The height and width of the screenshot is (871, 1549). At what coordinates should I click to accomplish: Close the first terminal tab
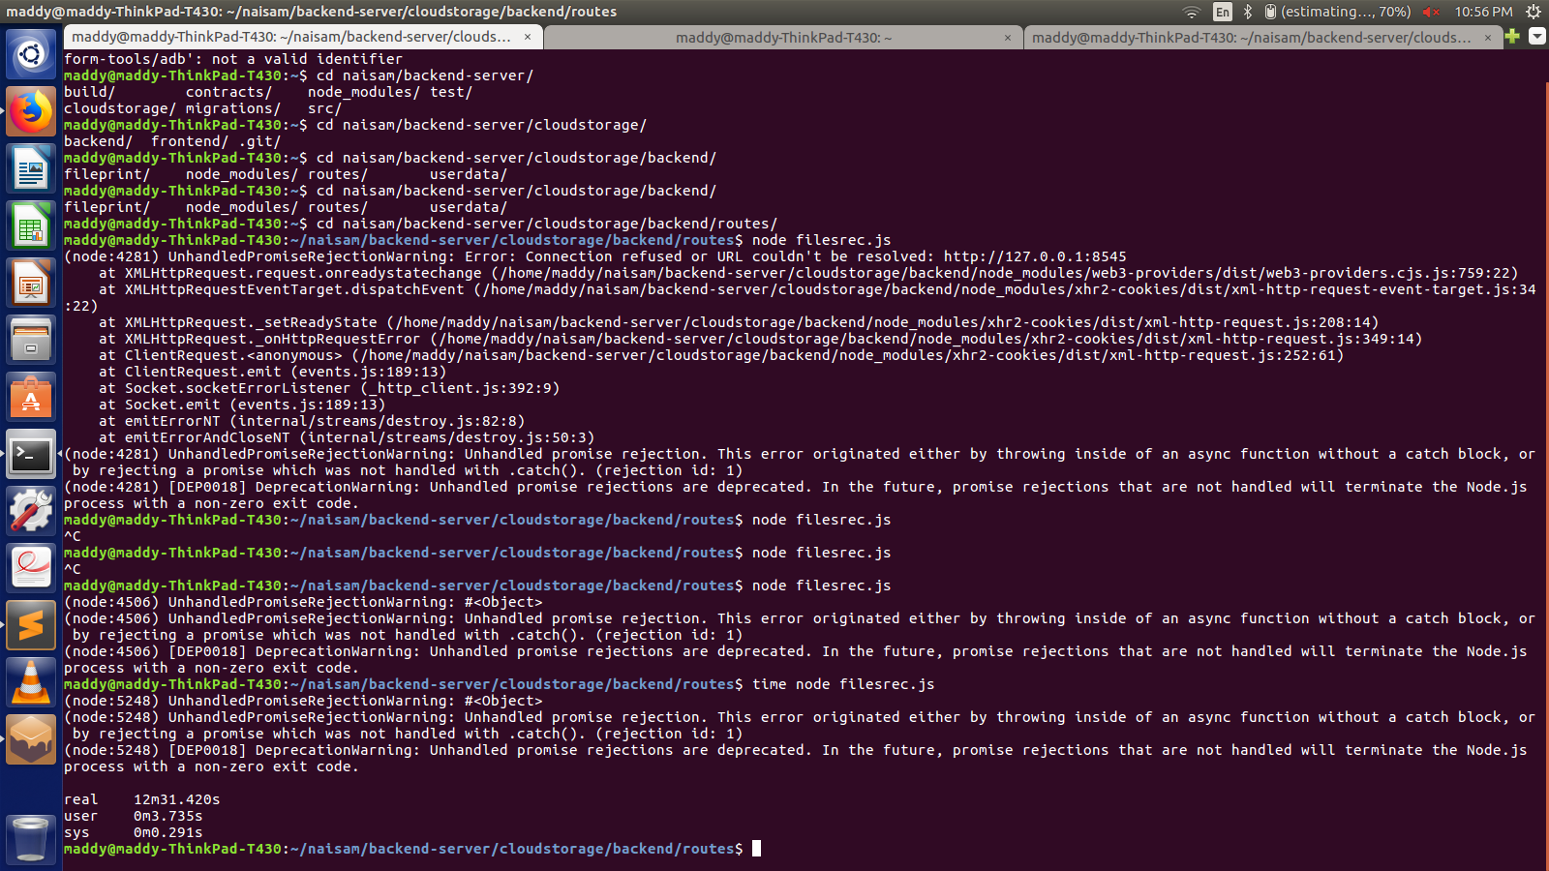coord(528,37)
